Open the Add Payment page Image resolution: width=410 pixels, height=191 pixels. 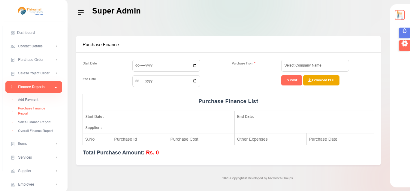pos(28,100)
